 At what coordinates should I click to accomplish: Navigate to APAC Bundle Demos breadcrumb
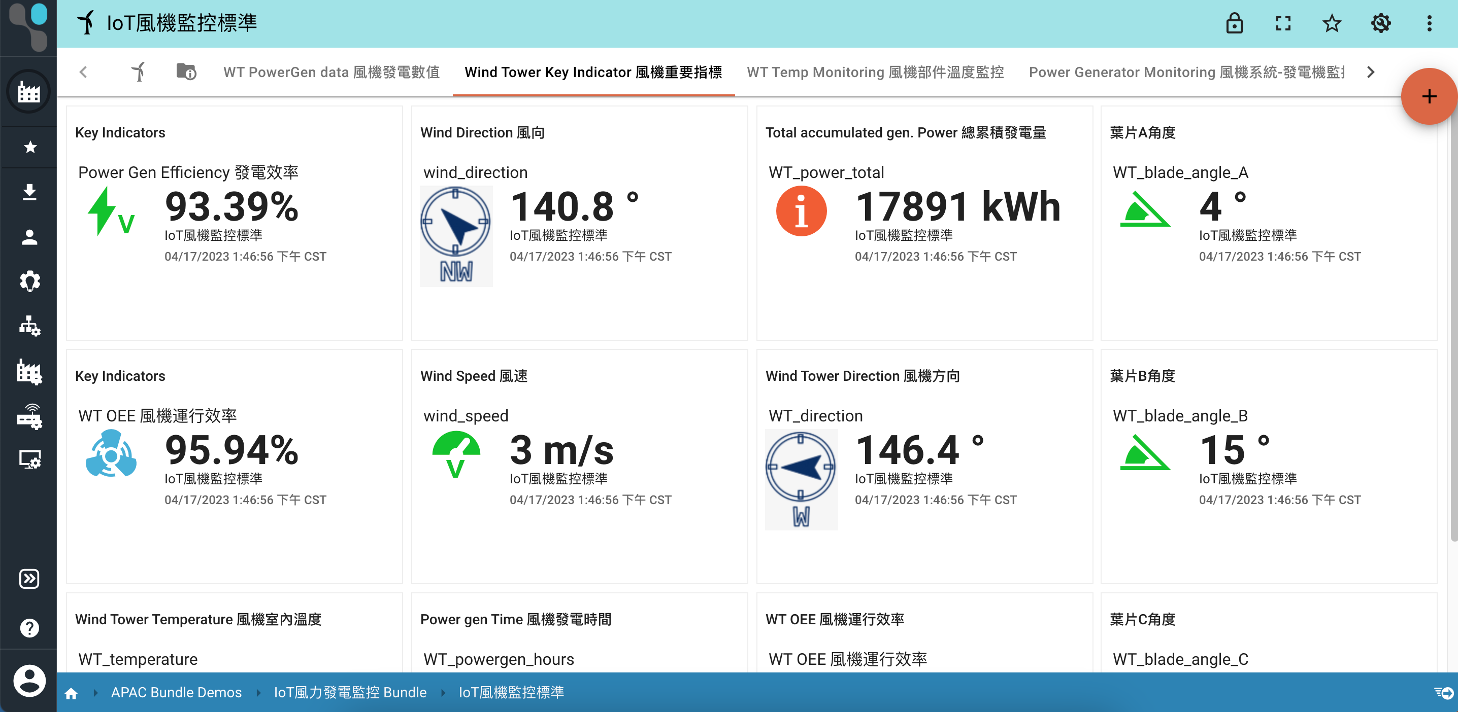(176, 692)
